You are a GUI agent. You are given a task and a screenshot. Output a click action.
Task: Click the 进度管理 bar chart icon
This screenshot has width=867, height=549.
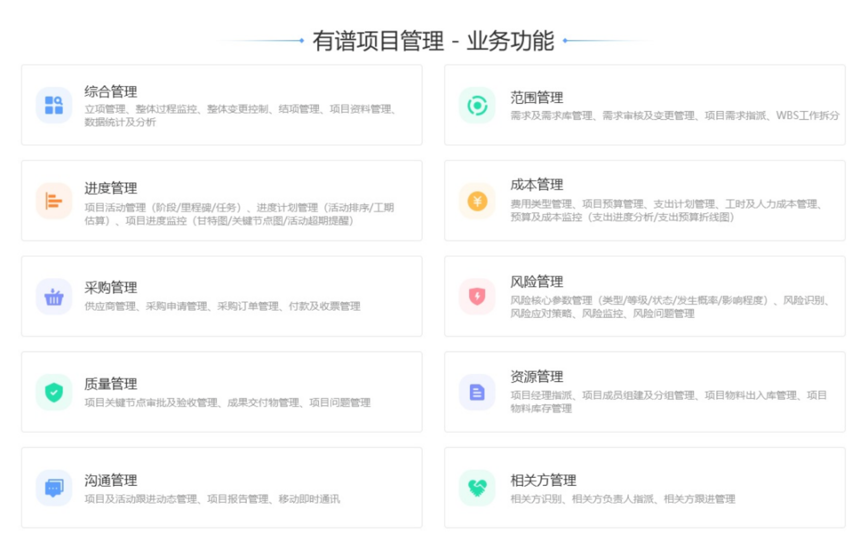(x=53, y=201)
